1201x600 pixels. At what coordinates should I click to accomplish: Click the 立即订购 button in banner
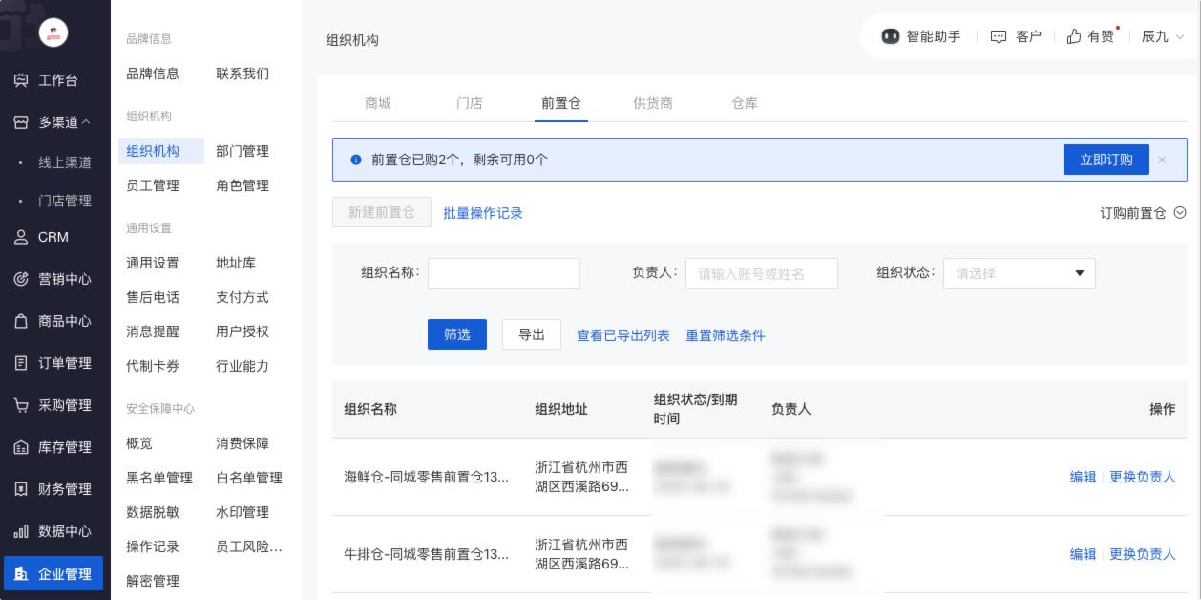1106,160
